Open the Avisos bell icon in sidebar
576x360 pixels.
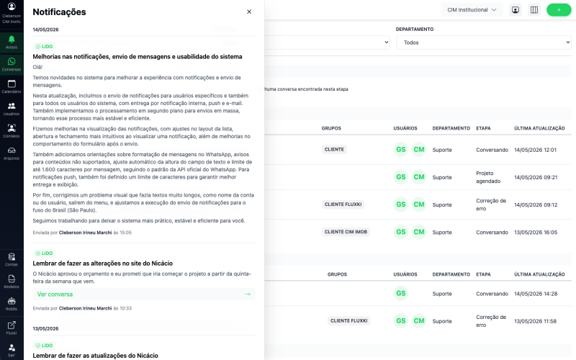pyautogui.click(x=12, y=42)
